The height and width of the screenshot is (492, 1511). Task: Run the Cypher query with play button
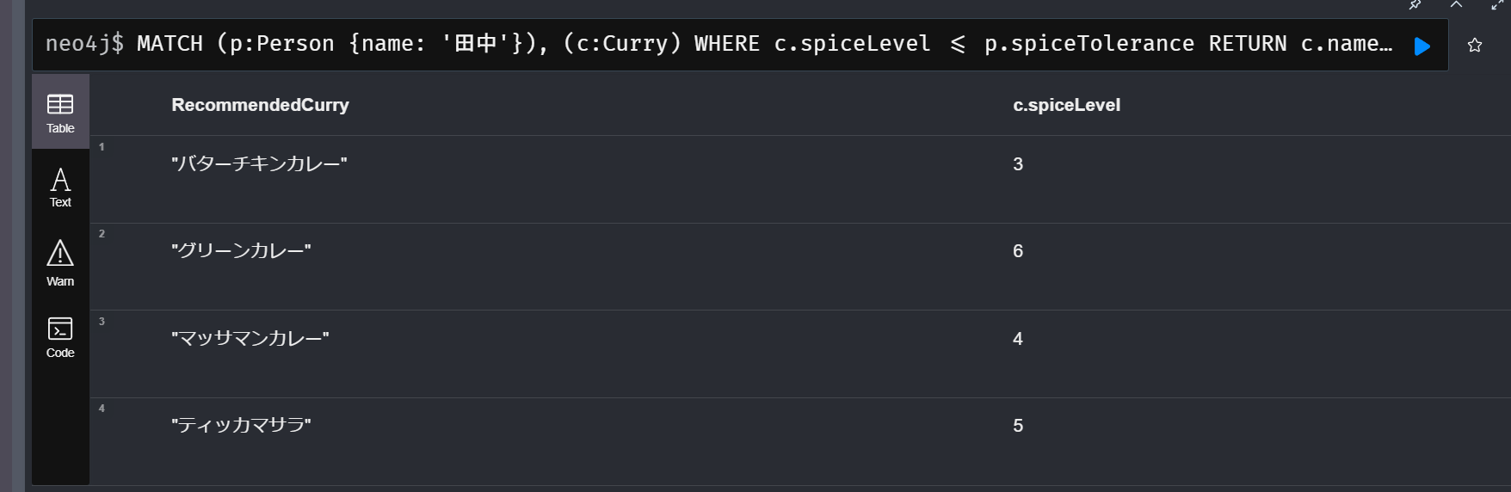(1422, 46)
